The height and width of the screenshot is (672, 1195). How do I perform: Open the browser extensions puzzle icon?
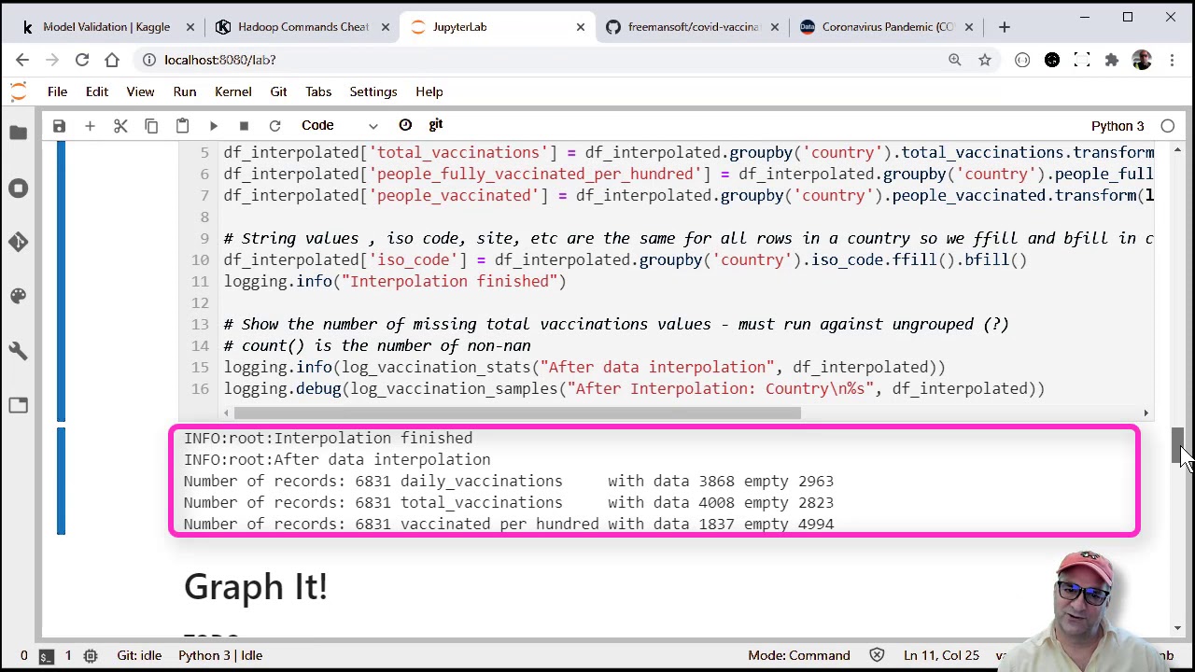[x=1111, y=60]
